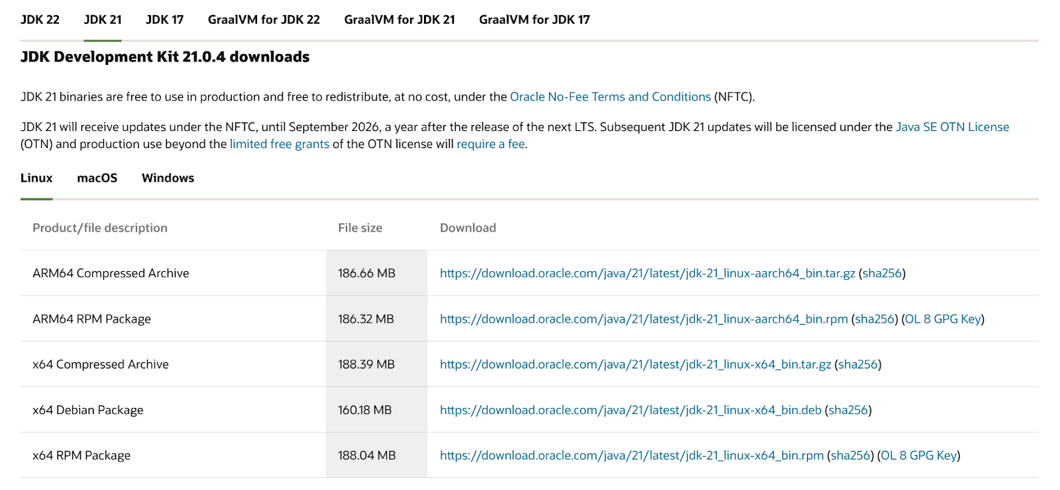The height and width of the screenshot is (490, 1060).
Task: Open the GraalVM for JDK 17 tab
Action: [534, 20]
